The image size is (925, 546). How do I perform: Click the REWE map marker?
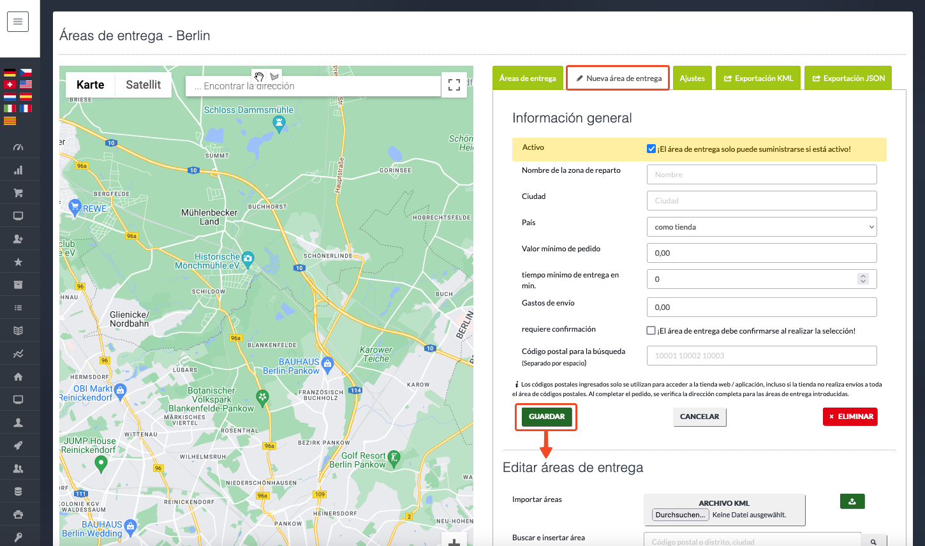click(x=75, y=207)
